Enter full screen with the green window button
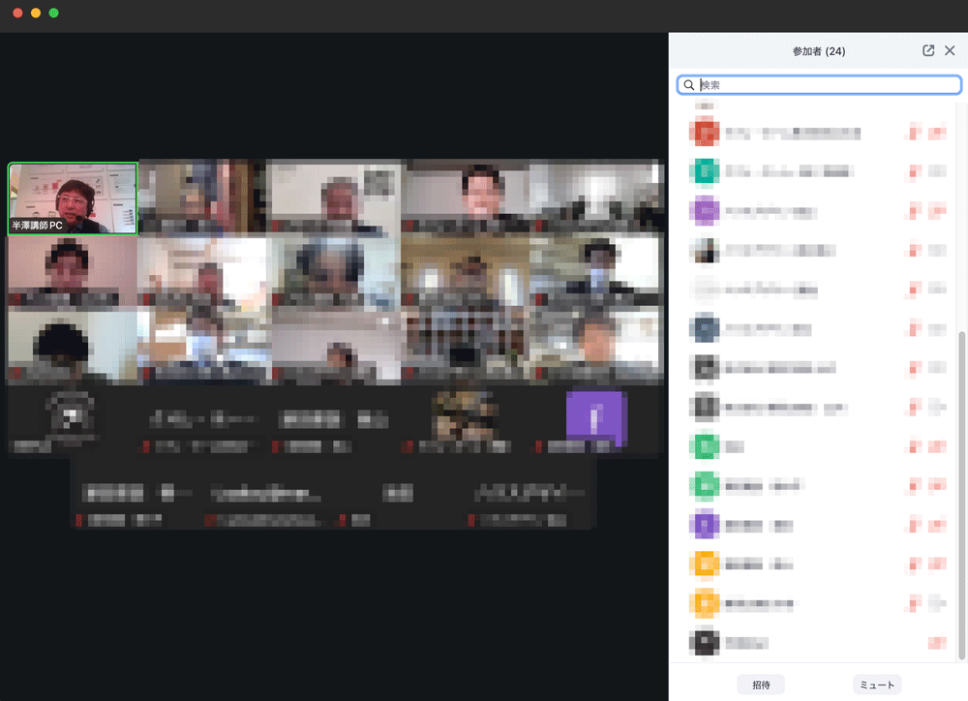The image size is (968, 701). coord(54,13)
